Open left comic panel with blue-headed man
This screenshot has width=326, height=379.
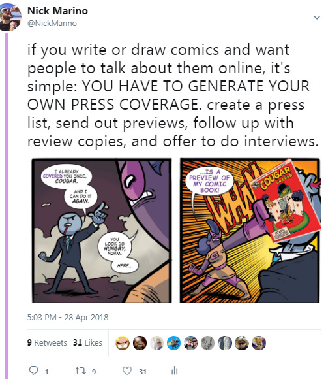(102, 231)
